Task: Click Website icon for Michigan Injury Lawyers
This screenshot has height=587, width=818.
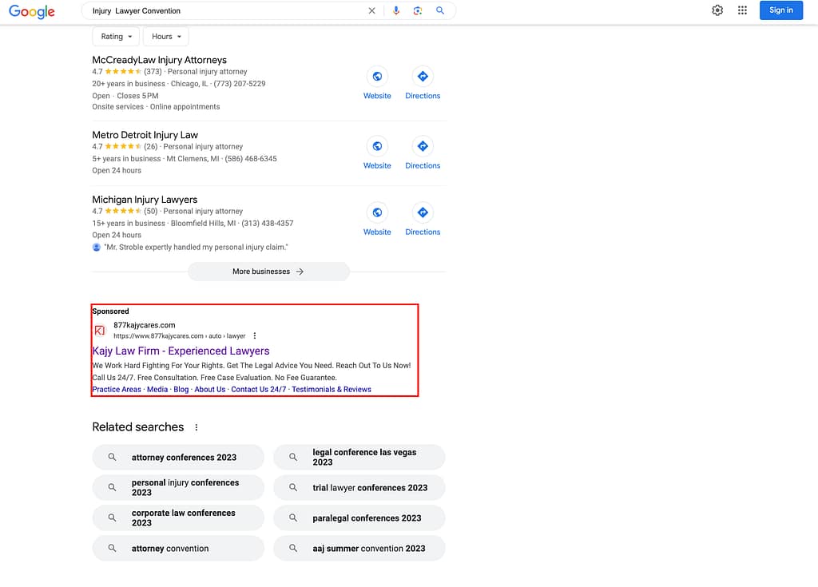Action: coord(377,212)
